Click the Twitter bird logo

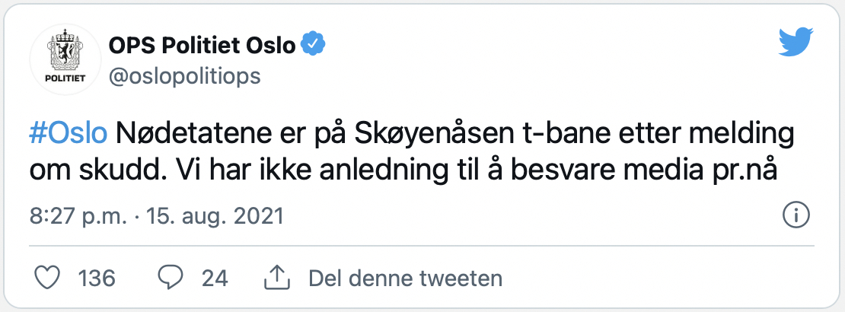click(796, 43)
